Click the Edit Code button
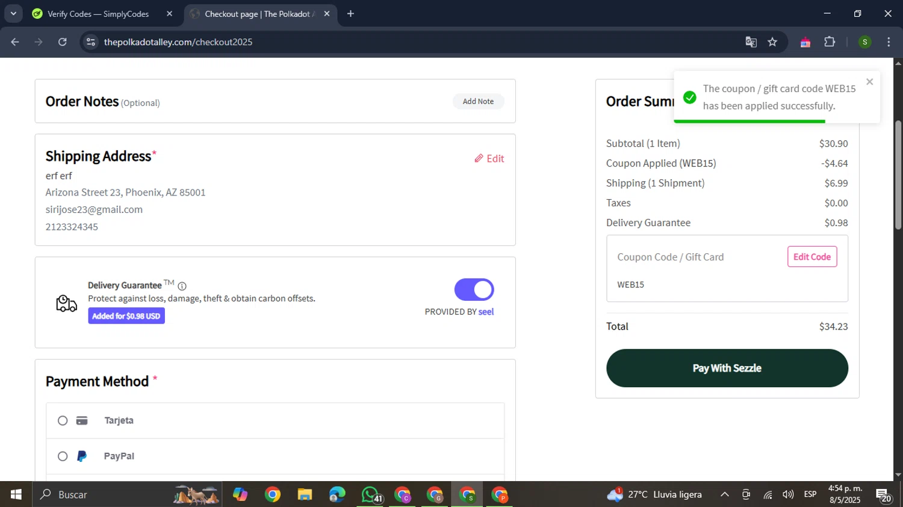Viewport: 903px width, 507px height. (x=811, y=257)
